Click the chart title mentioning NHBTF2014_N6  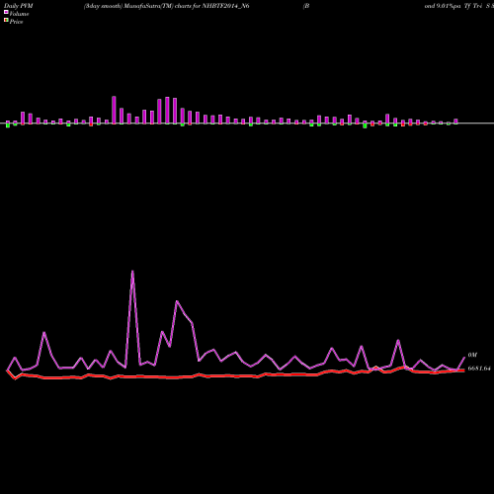coord(166,6)
